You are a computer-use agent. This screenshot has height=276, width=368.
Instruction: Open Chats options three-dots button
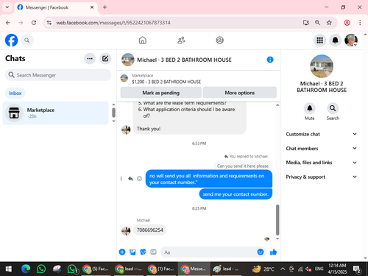pyautogui.click(x=90, y=59)
